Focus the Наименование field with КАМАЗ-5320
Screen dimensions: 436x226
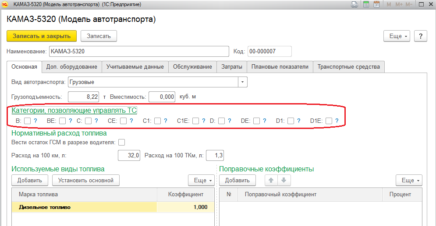pyautogui.click(x=139, y=51)
